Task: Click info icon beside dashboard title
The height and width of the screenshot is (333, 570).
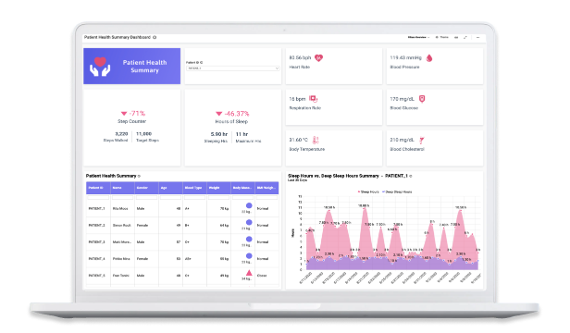Action: pos(155,37)
